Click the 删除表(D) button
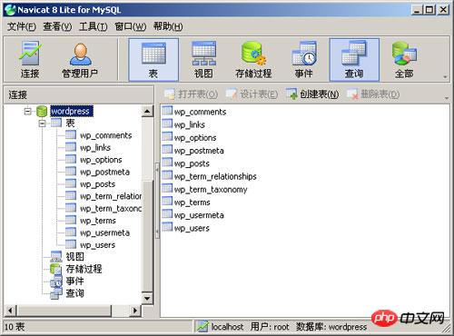454x336 pixels. coord(373,94)
